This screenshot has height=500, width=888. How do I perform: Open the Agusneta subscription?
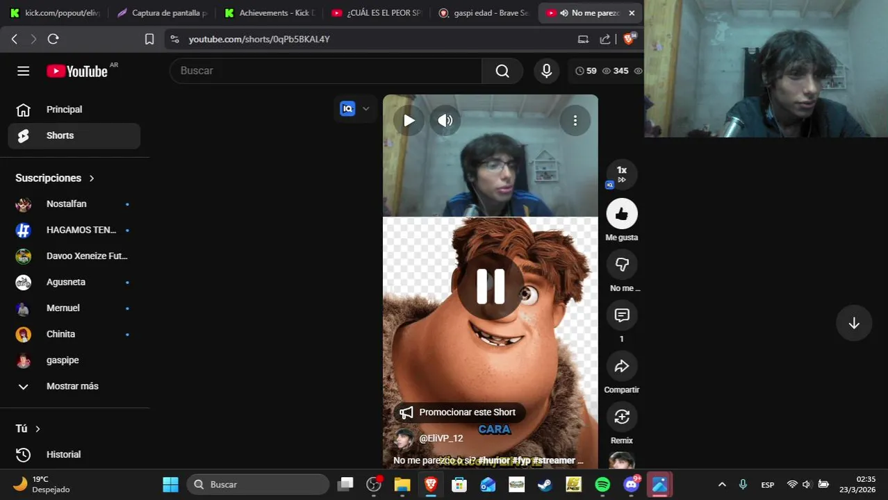[x=74, y=282]
